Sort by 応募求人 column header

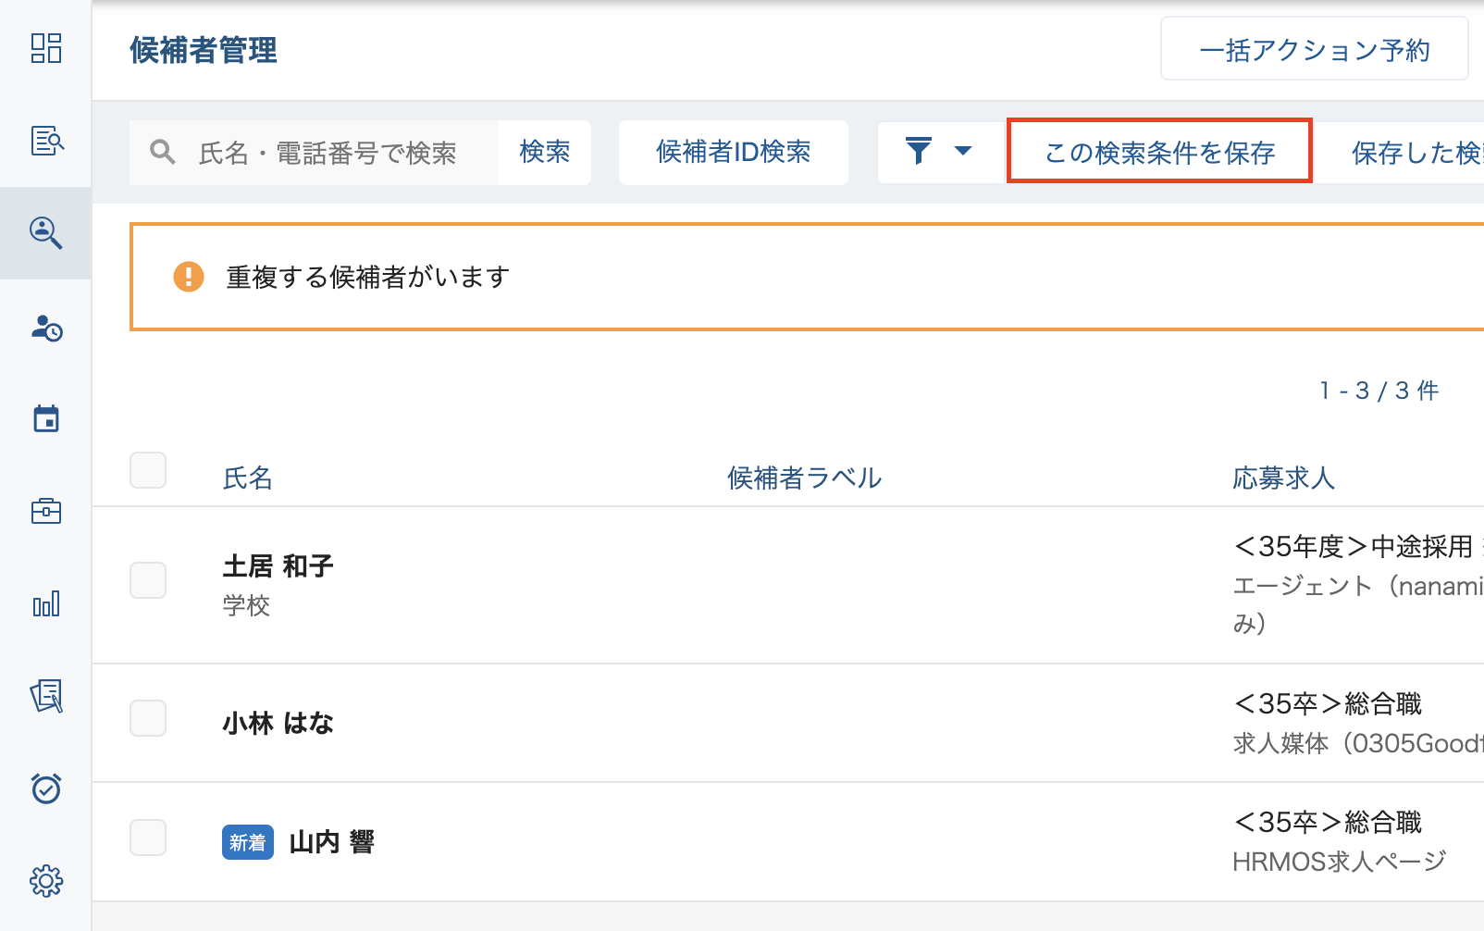1283,478
